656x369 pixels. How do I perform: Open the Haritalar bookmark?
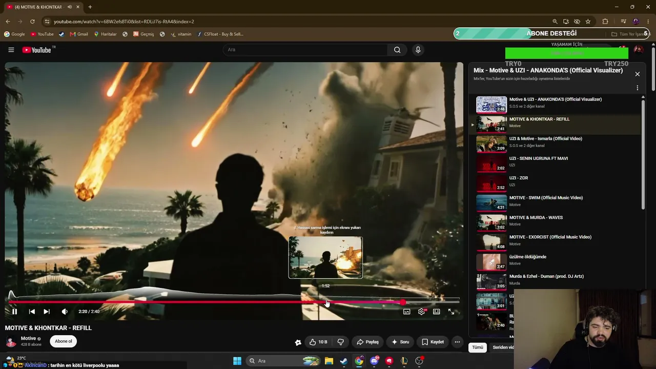point(105,34)
